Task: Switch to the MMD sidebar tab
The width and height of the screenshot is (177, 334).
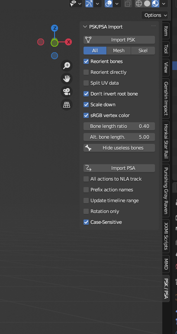Action: pos(166,264)
